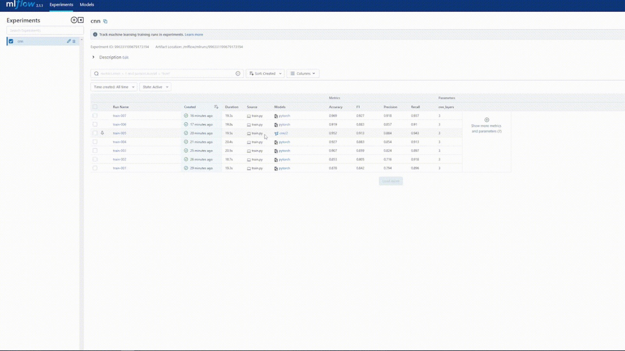Uncheck the cnn experiment checkbox
Viewport: 625px width, 351px height.
pyautogui.click(x=11, y=41)
